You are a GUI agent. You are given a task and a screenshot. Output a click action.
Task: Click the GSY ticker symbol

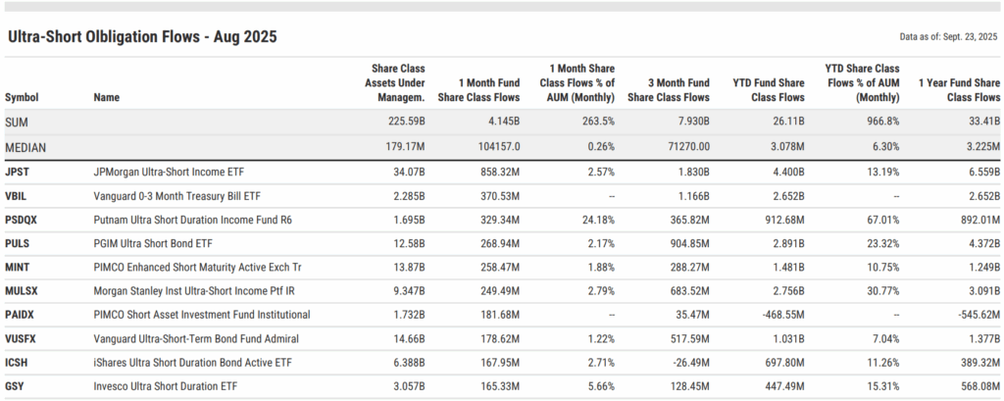point(15,386)
